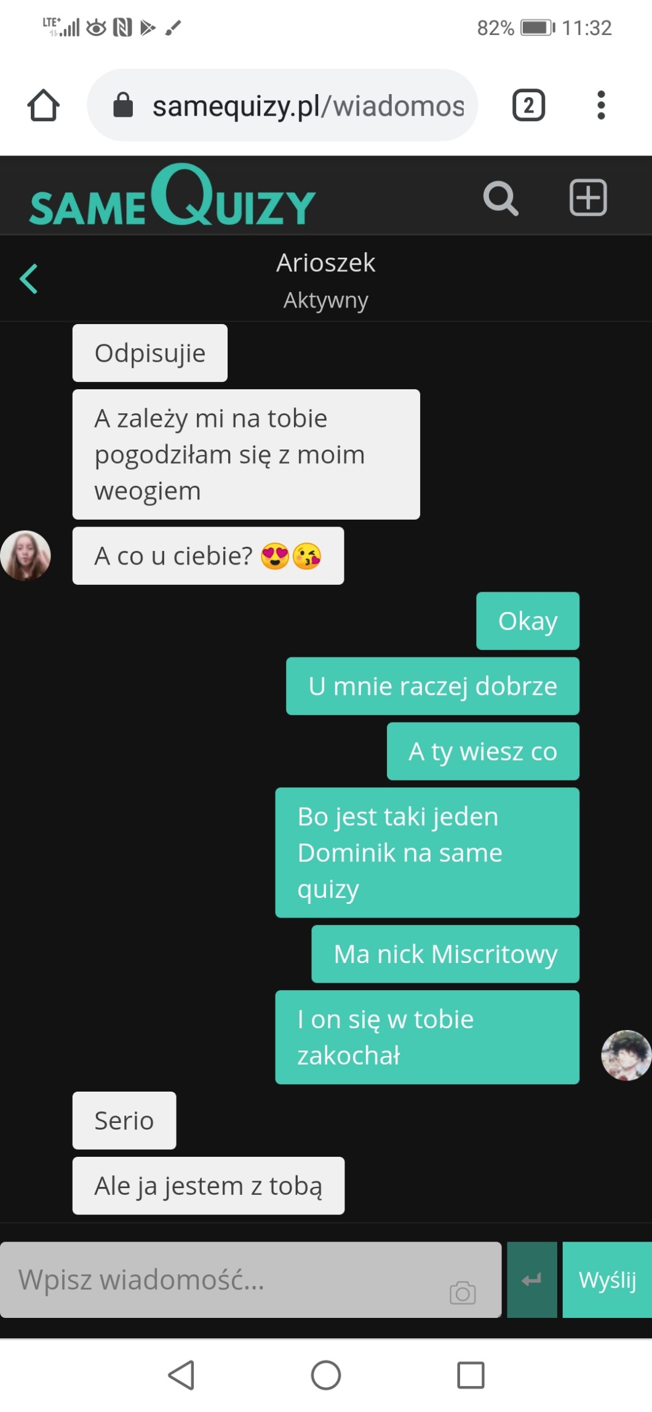Click the plus icon to create quiz
Viewport: 652px width, 1412px height.
point(588,198)
